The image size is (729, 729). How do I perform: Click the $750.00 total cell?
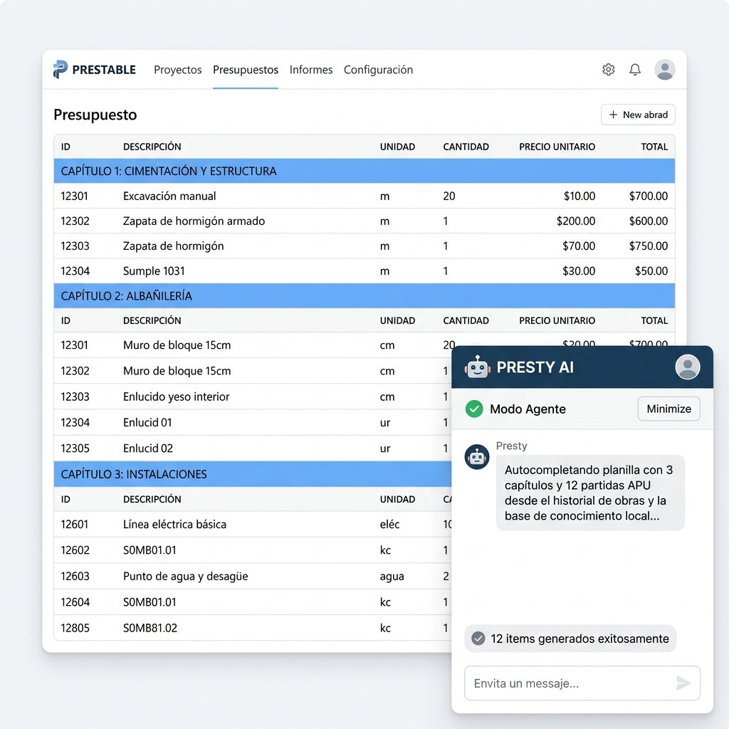click(648, 246)
